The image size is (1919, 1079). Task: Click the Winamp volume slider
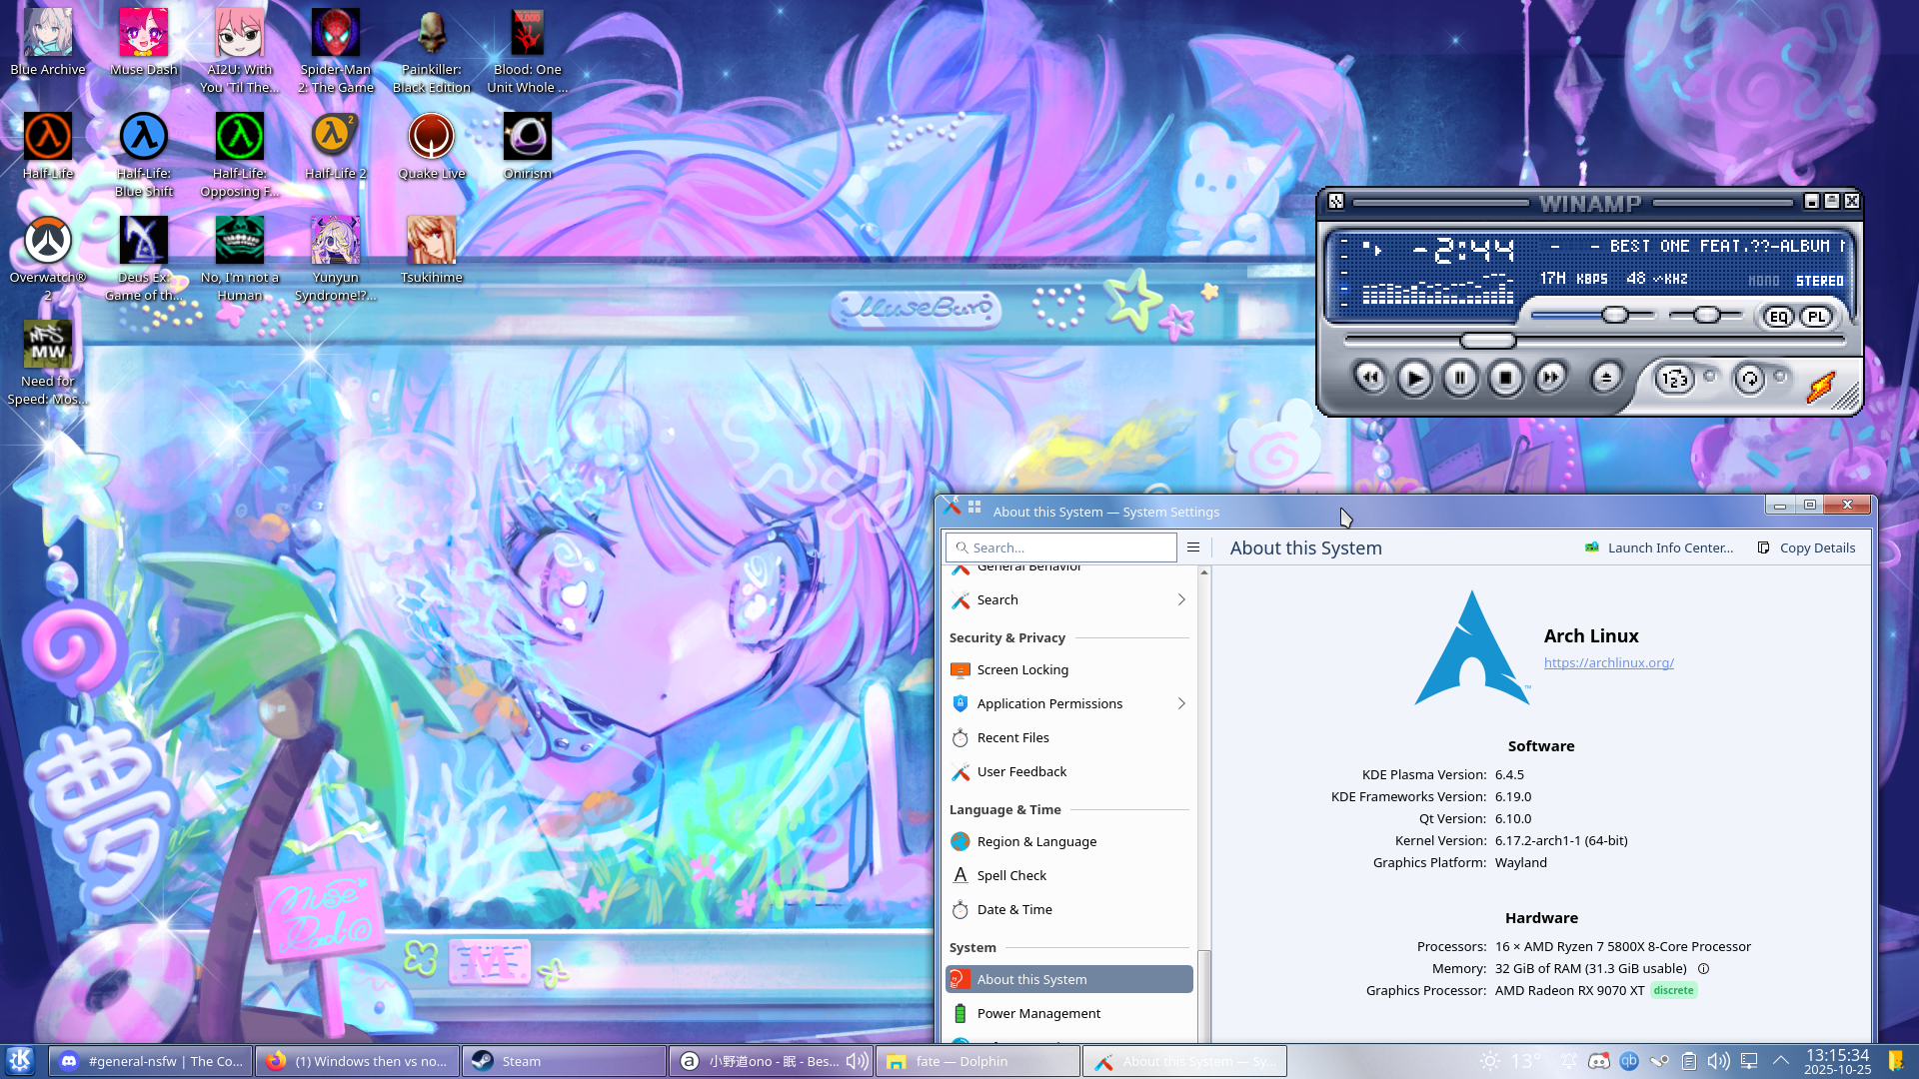1591,316
